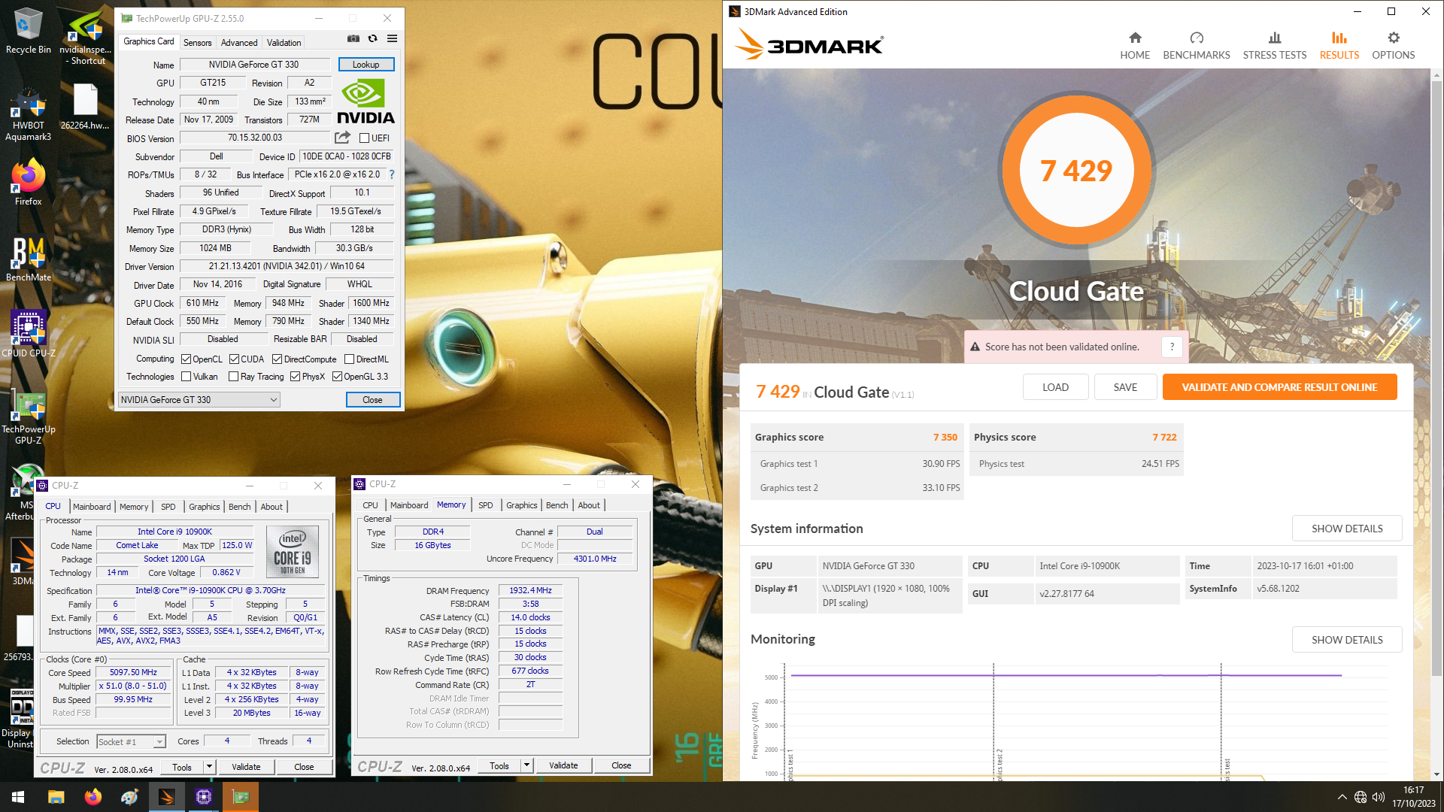Open Mainboard tab in left CPU-Z window
The image size is (1444, 812).
point(92,507)
